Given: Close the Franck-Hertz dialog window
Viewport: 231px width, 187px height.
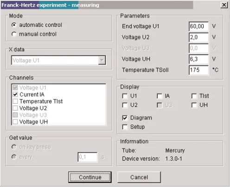Looking at the screenshot, I should pos(224,5).
